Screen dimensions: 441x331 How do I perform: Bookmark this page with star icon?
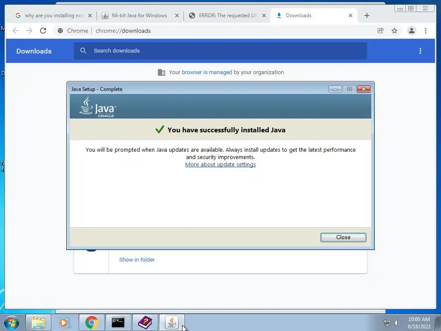(394, 31)
